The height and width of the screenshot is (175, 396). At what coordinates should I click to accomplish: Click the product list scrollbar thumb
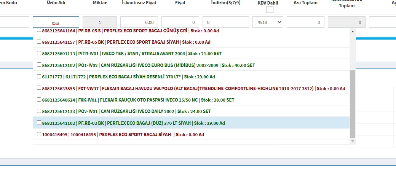[x=353, y=103]
